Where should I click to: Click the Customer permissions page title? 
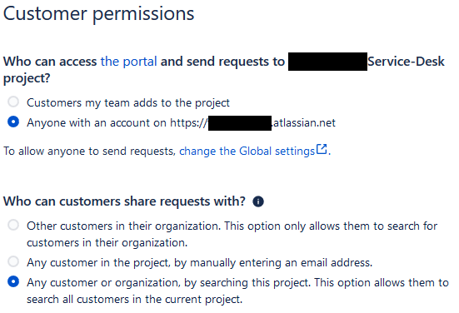98,14
